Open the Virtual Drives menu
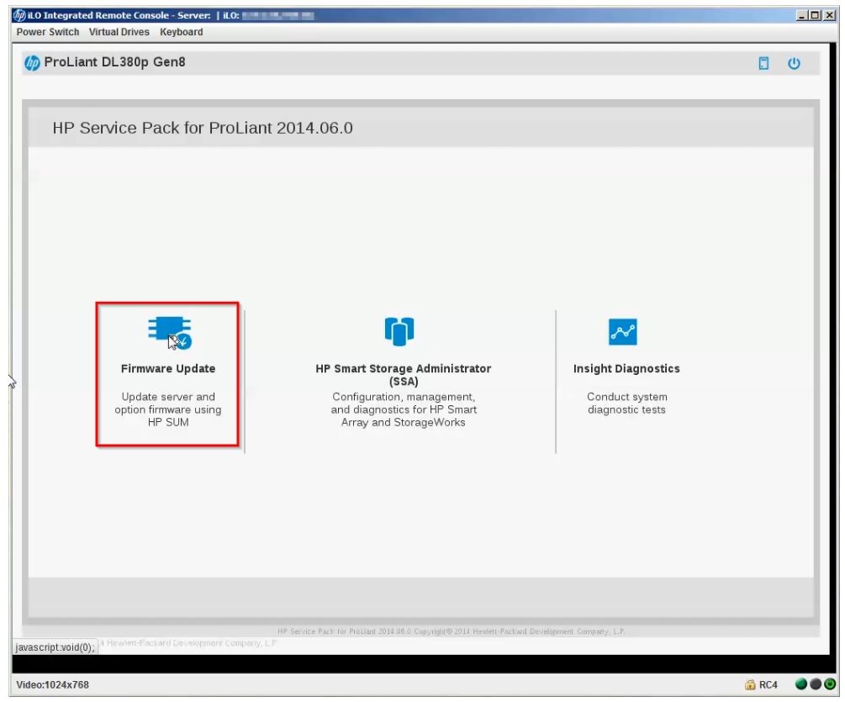Image resolution: width=845 pixels, height=702 pixels. (119, 32)
